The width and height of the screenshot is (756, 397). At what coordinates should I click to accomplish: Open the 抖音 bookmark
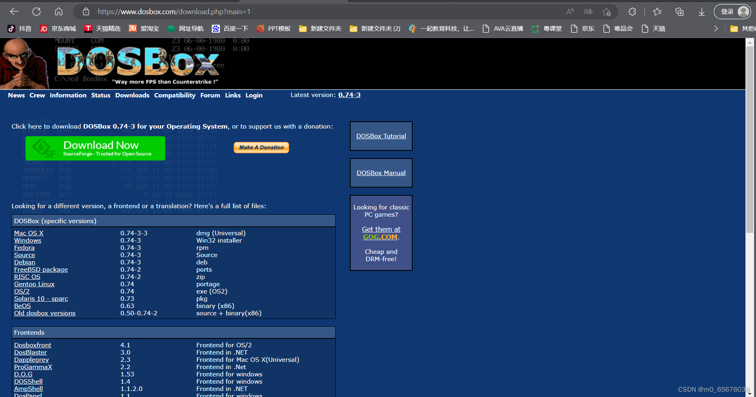[19, 29]
